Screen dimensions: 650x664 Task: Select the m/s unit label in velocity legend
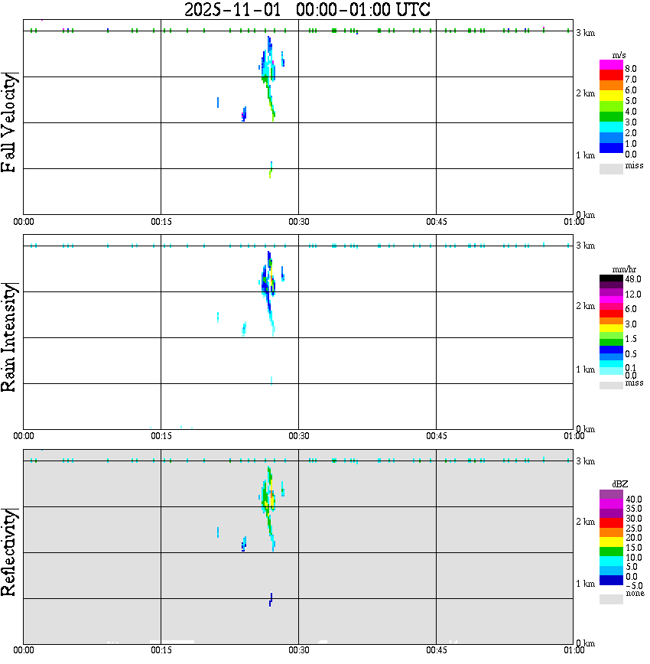619,56
